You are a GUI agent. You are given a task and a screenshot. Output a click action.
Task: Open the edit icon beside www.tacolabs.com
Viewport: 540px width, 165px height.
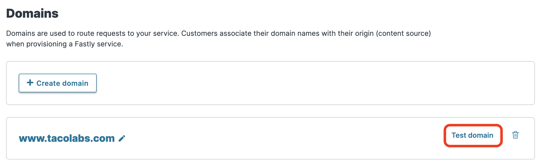coord(122,138)
